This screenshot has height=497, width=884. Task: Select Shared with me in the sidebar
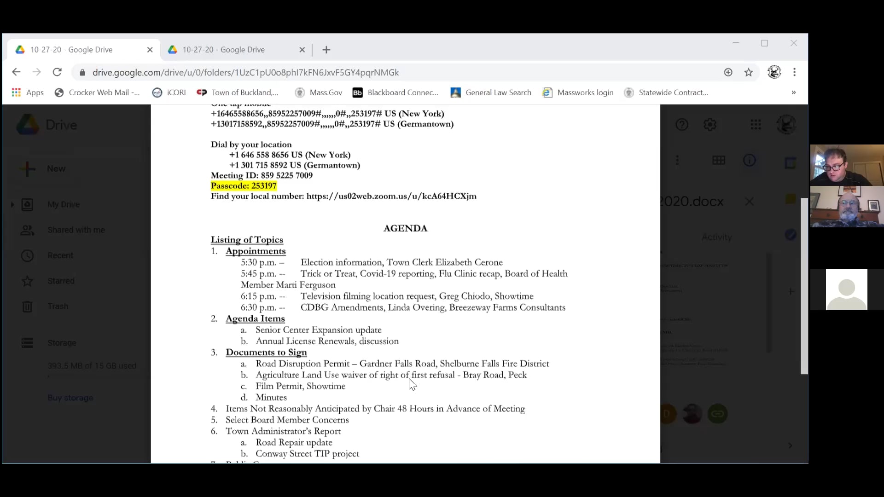tap(76, 230)
